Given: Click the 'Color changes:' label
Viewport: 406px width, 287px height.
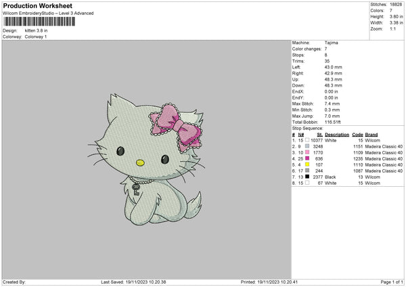Looking at the screenshot, I should coord(307,49).
